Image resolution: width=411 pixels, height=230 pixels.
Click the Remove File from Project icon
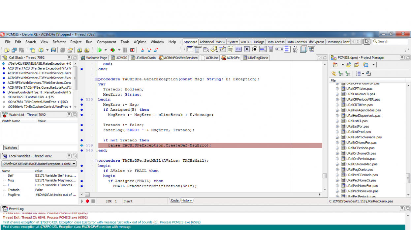[87, 50]
